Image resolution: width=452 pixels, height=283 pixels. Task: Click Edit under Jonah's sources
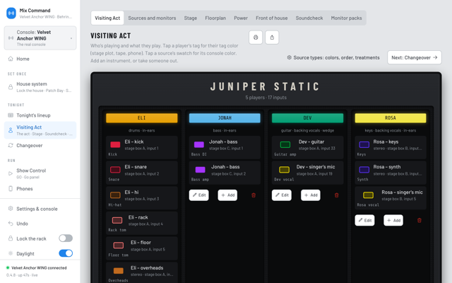(199, 195)
